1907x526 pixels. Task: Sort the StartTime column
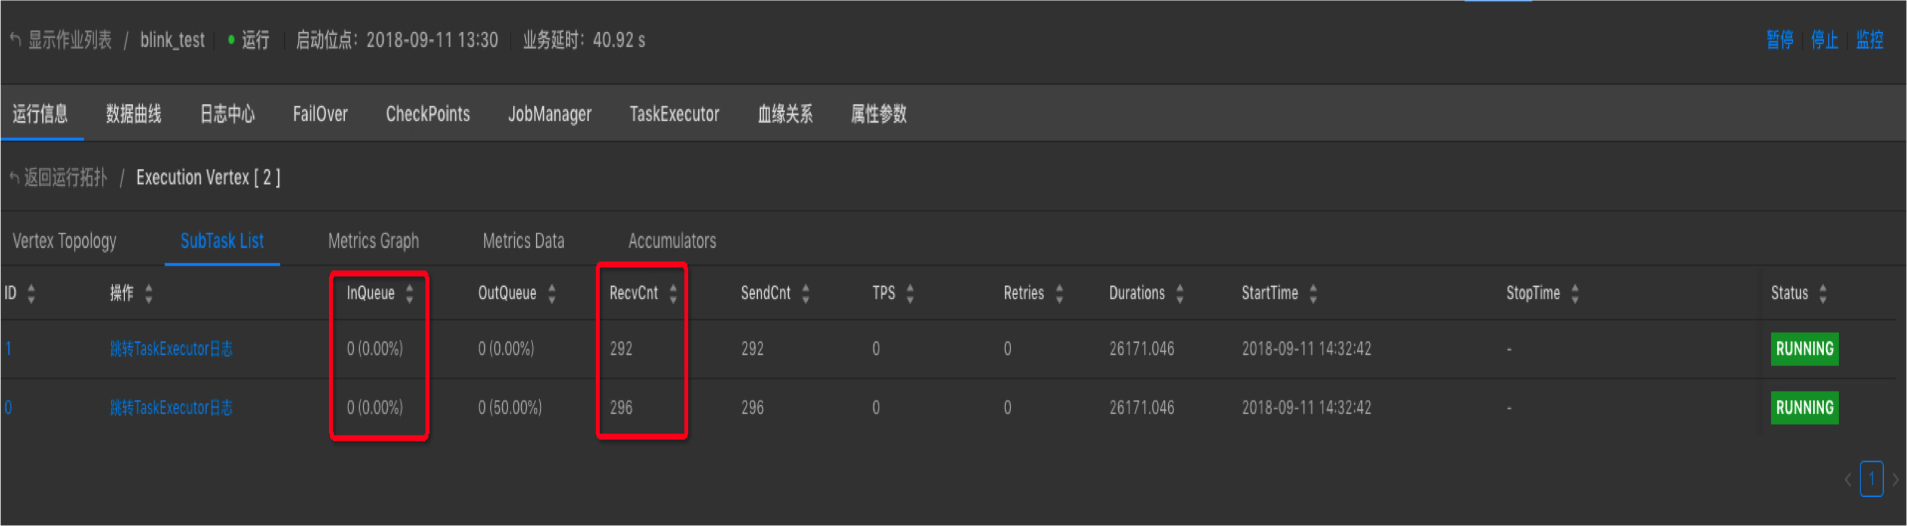click(1312, 293)
